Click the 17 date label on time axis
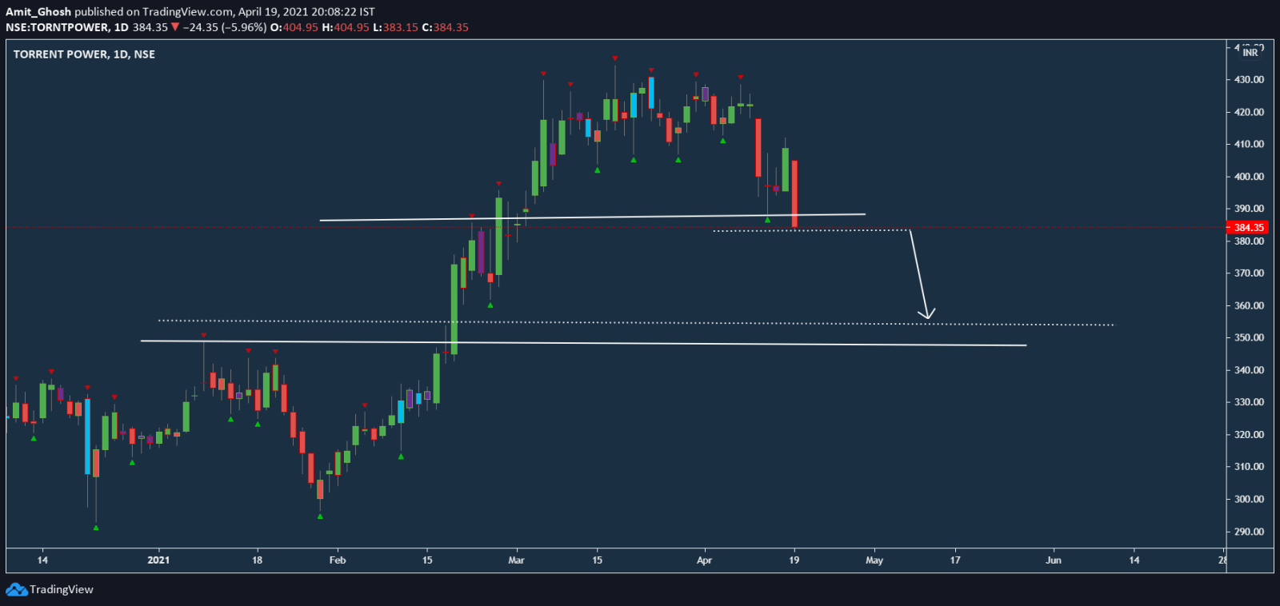 [x=955, y=560]
